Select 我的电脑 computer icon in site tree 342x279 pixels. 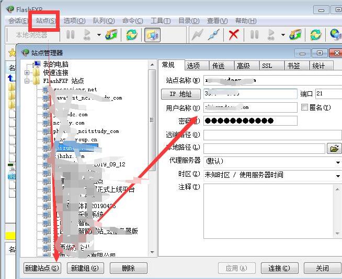[36, 64]
